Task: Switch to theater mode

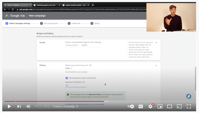Action: click(x=169, y=106)
